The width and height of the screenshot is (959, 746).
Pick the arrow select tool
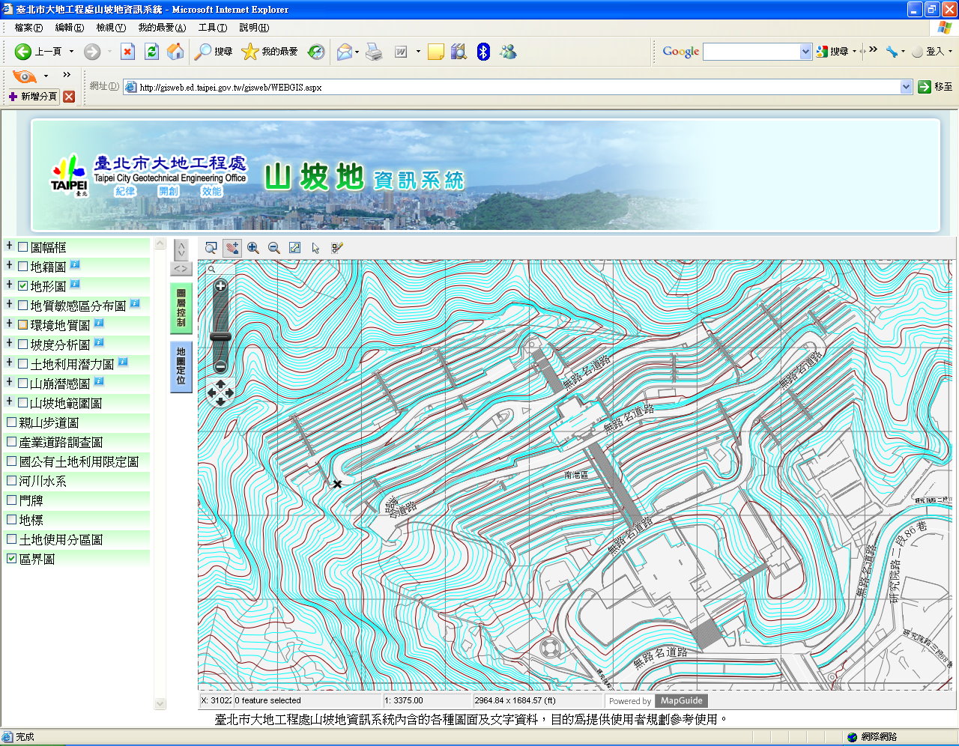pyautogui.click(x=316, y=248)
